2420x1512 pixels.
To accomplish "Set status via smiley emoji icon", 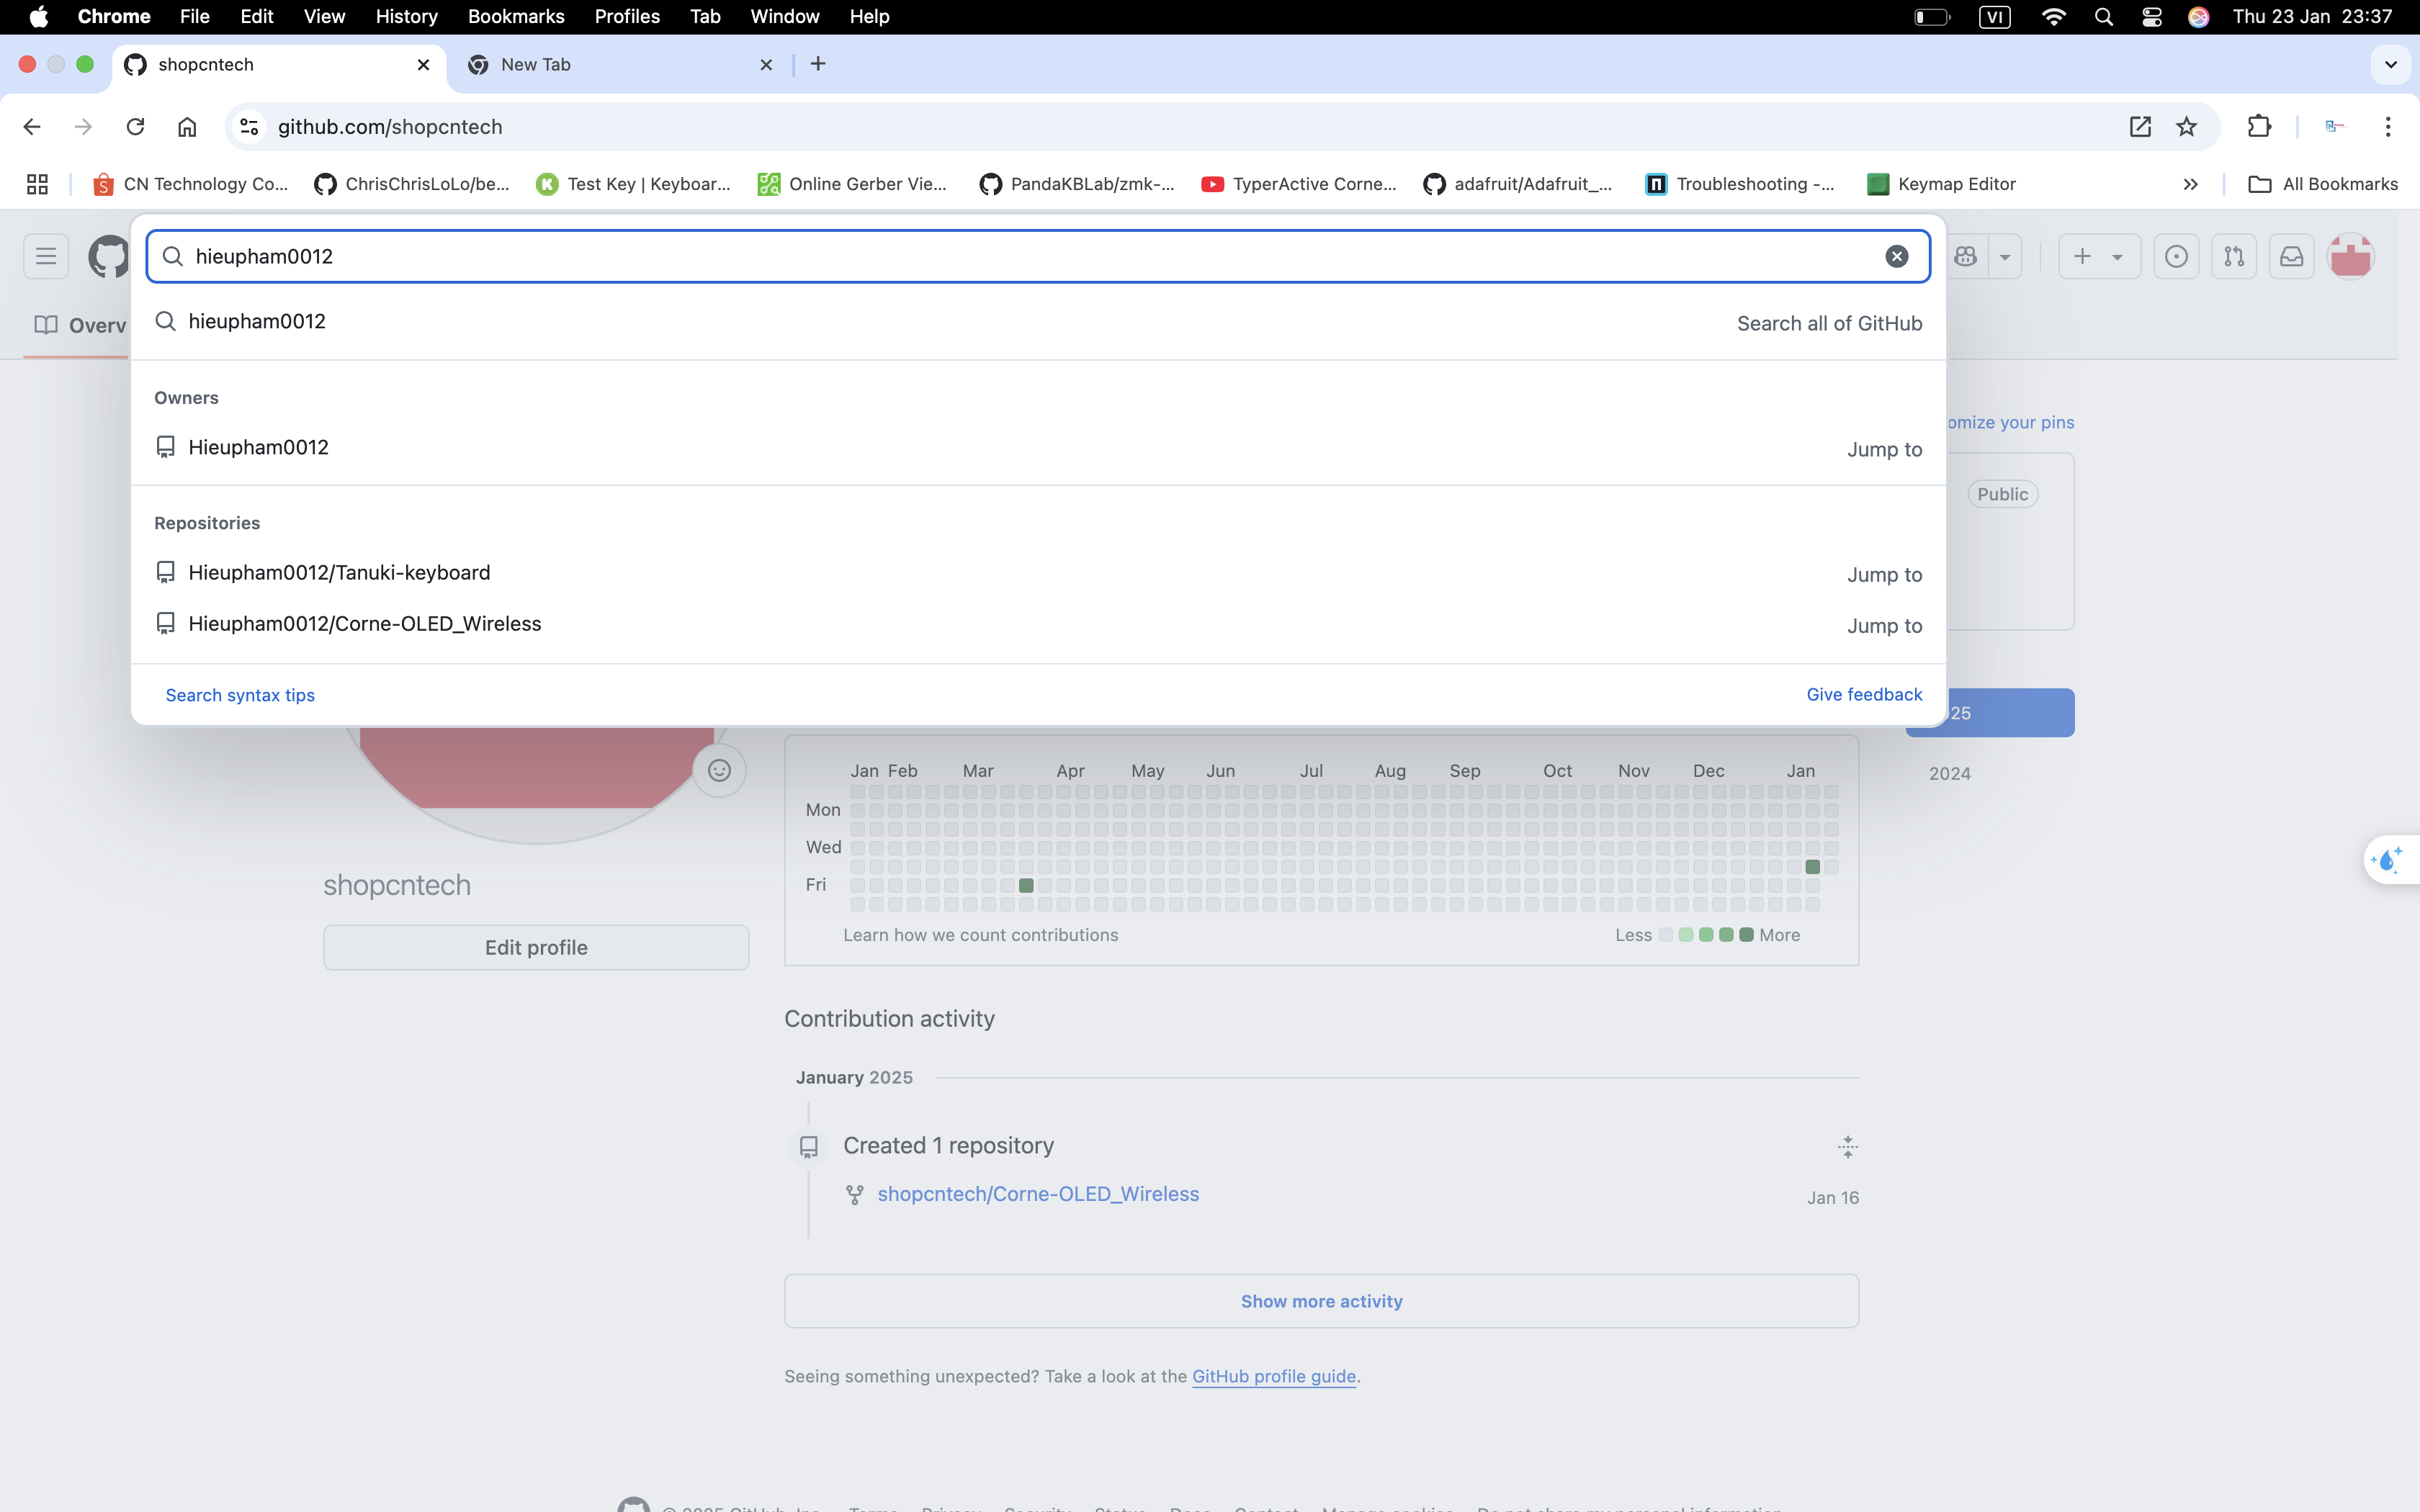I will pos(719,770).
